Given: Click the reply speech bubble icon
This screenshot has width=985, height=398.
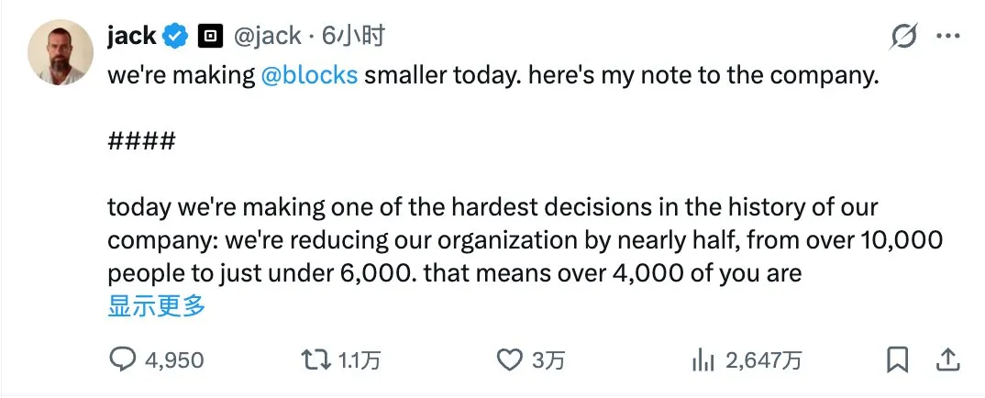Looking at the screenshot, I should pyautogui.click(x=122, y=359).
